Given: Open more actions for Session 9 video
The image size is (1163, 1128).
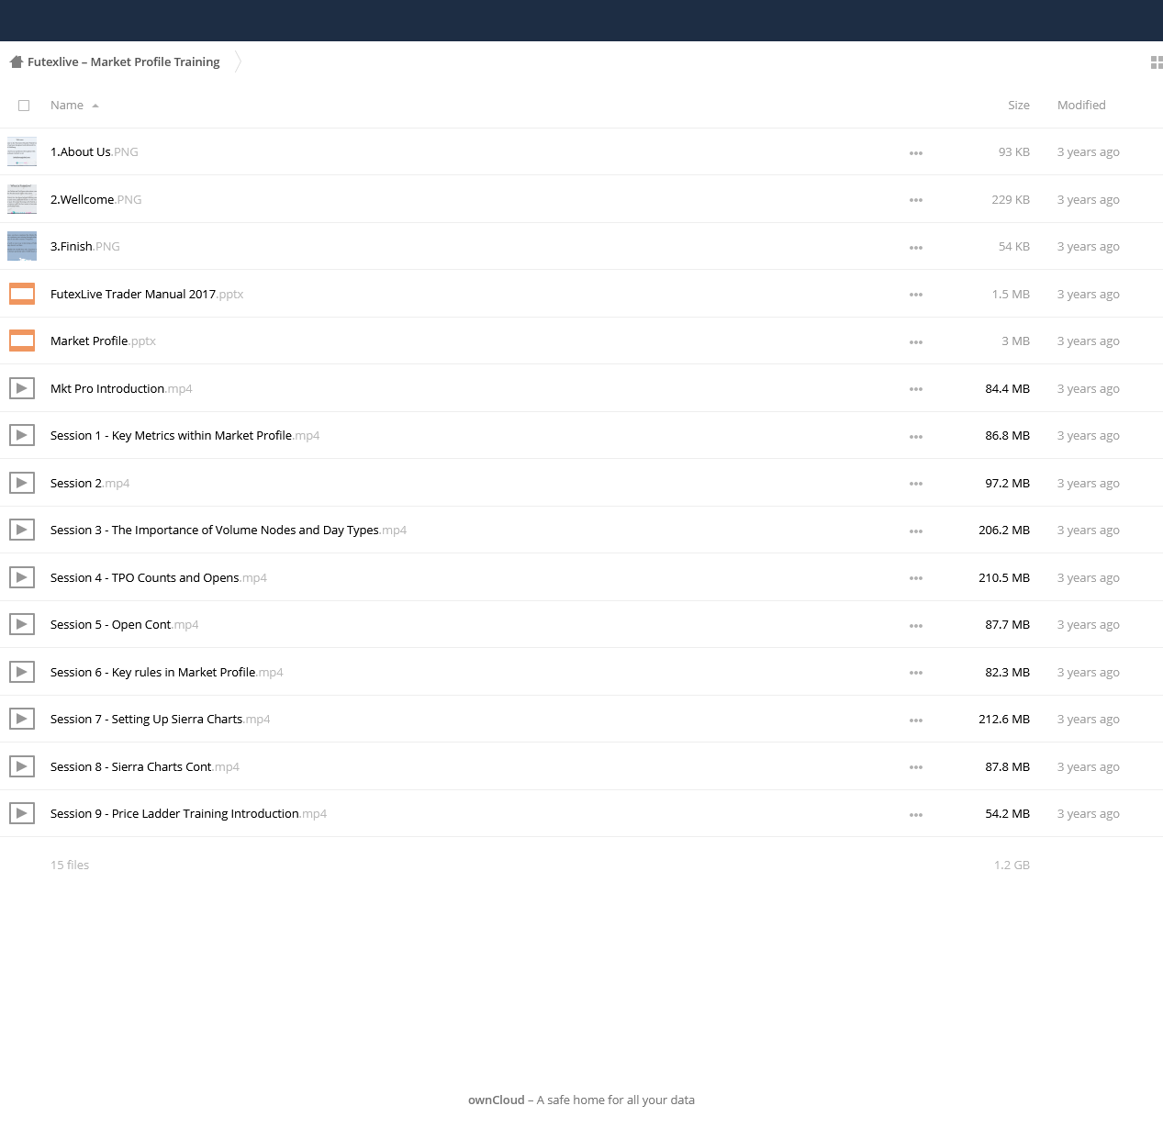Looking at the screenshot, I should click(x=916, y=815).
